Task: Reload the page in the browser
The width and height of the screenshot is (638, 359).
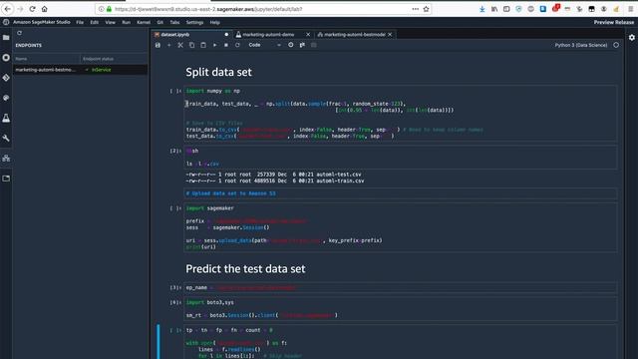Action: pyautogui.click(x=32, y=9)
